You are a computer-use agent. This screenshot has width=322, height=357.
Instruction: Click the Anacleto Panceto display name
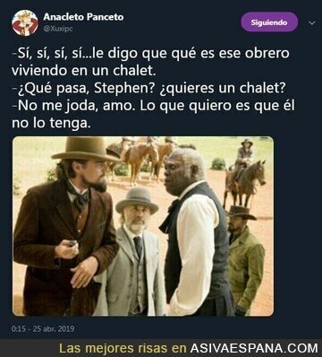(83, 17)
